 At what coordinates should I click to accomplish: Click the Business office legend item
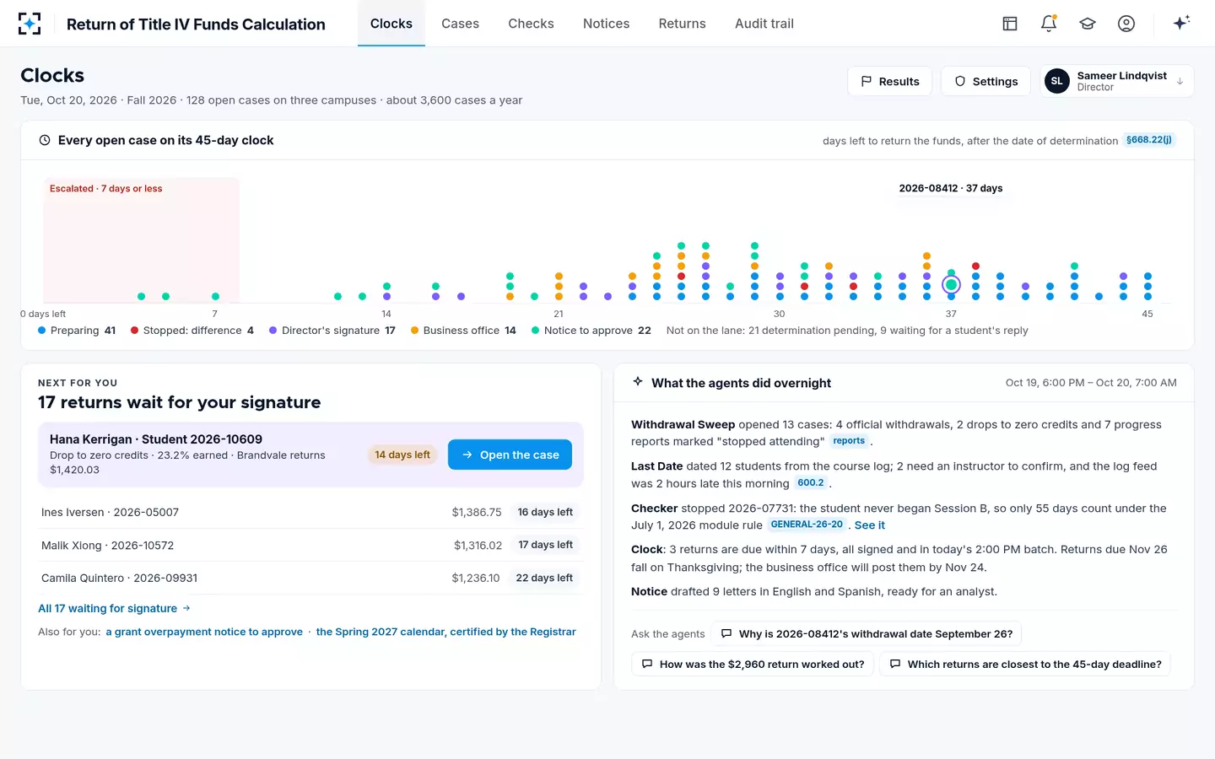tap(463, 331)
